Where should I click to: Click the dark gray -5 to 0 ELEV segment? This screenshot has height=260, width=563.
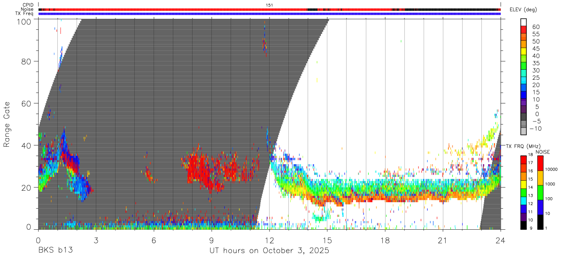(x=524, y=116)
